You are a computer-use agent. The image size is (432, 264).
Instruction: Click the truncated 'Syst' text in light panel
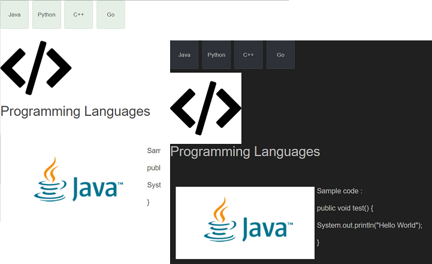[x=154, y=185]
